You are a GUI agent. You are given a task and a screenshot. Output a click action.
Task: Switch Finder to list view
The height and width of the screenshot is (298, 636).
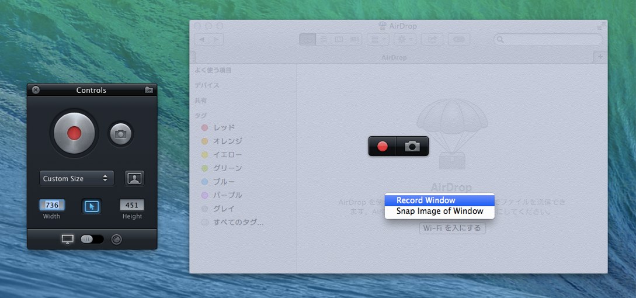click(x=324, y=39)
